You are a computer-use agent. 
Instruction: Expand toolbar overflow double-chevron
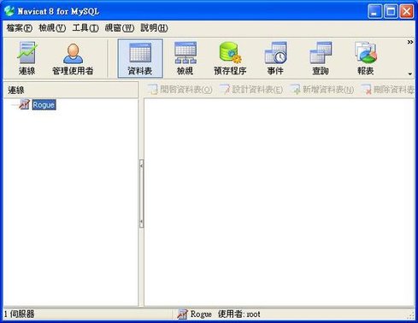pos(410,42)
